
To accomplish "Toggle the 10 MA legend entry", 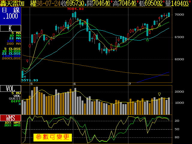I will [x=16, y=35].
